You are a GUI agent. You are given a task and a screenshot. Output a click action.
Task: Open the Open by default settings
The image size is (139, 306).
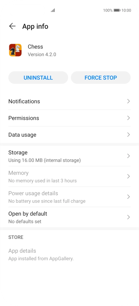click(x=69, y=217)
